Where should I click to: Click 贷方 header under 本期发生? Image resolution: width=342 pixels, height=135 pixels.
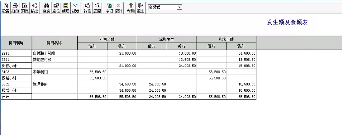pos(182,46)
